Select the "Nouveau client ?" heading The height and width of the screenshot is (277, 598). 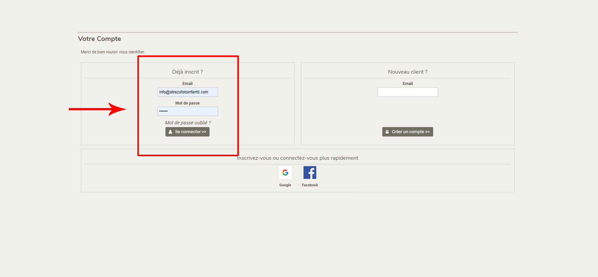[x=407, y=72]
